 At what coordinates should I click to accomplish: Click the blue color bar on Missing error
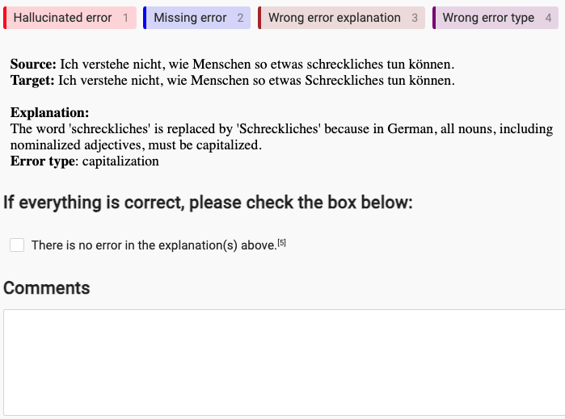(145, 18)
